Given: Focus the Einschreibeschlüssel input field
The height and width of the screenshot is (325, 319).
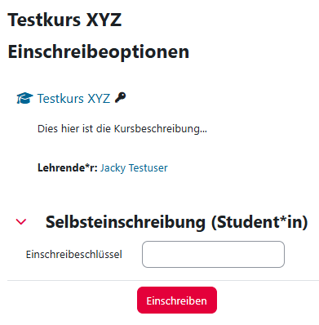Looking at the screenshot, I should (x=213, y=254).
